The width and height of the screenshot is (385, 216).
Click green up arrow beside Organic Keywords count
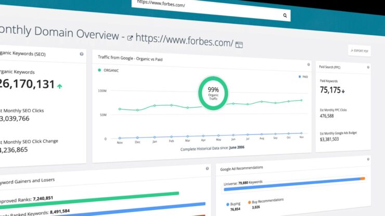click(x=61, y=86)
